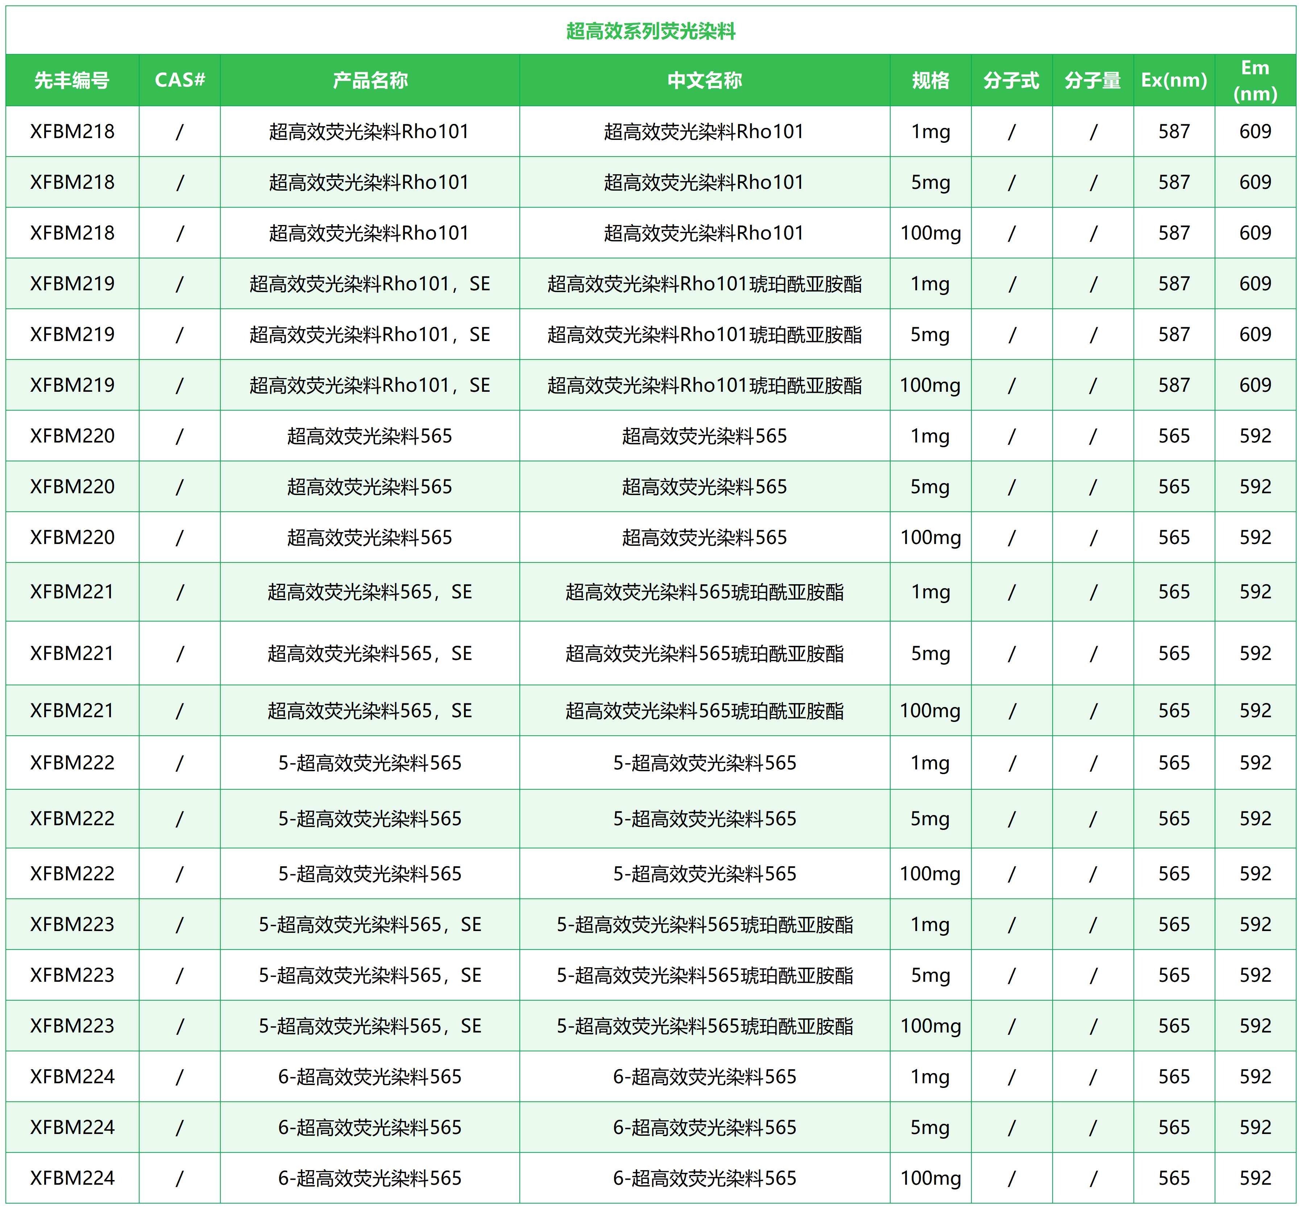Viewport: 1302px width, 1209px height.
Task: Select the first XFBM224 code cell
Action: tap(72, 1076)
